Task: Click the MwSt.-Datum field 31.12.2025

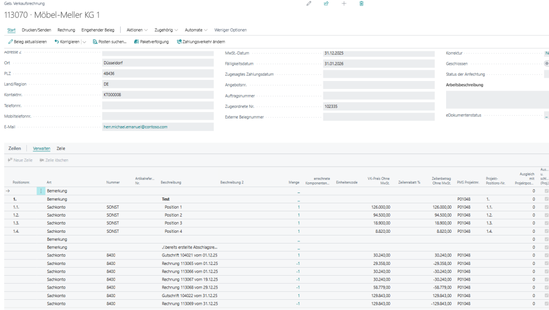Action: (x=379, y=53)
